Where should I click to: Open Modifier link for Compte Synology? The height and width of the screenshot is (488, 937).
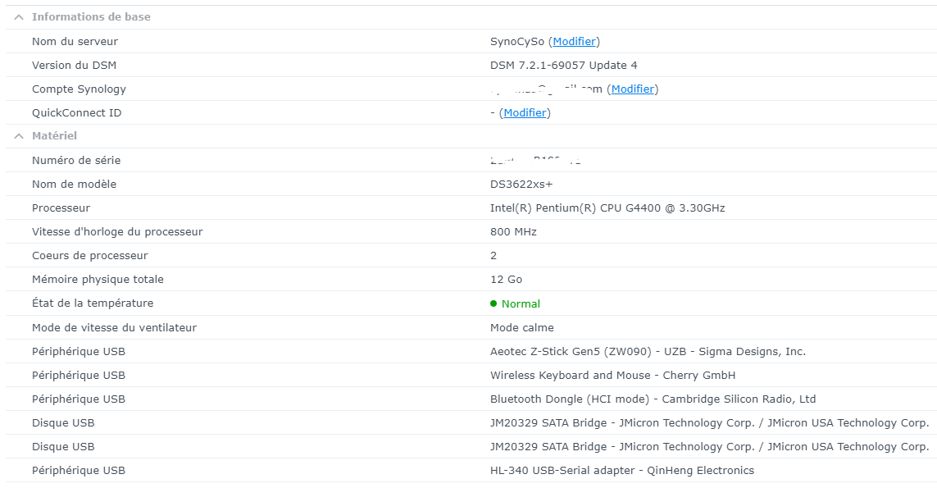coord(632,89)
